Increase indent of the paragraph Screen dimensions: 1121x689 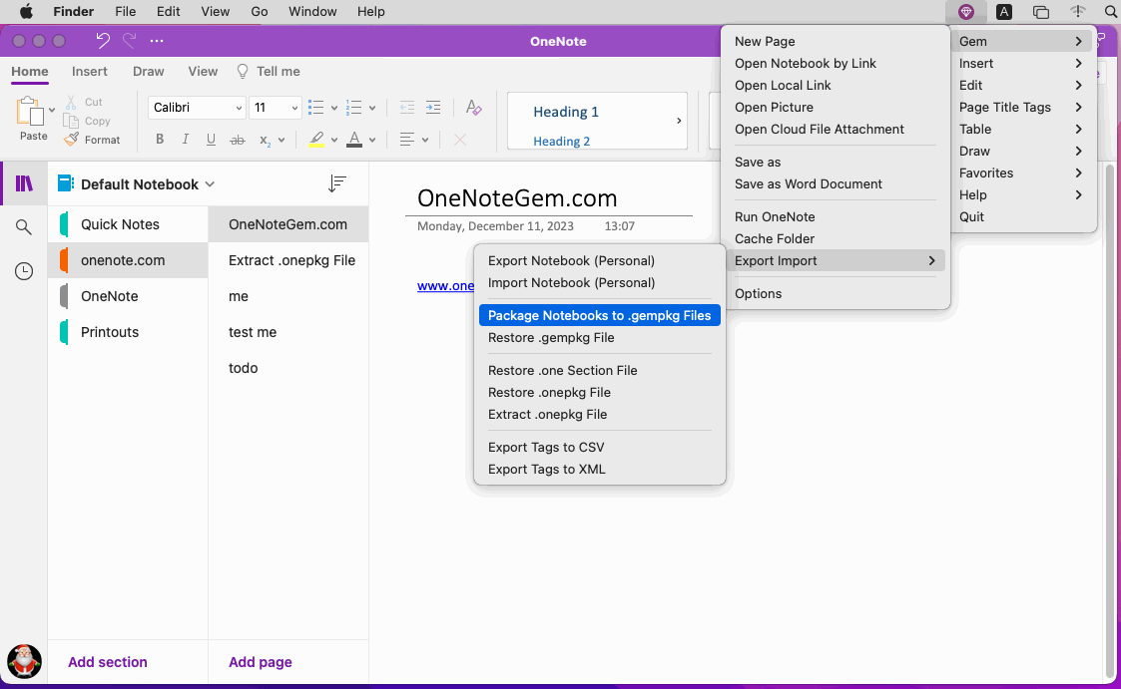point(433,108)
